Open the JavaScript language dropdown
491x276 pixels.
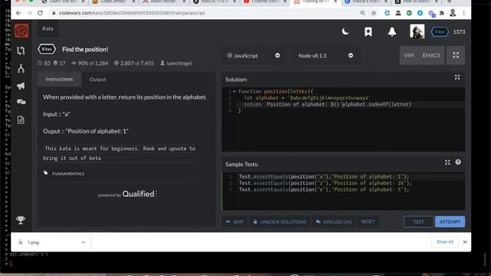click(x=253, y=56)
